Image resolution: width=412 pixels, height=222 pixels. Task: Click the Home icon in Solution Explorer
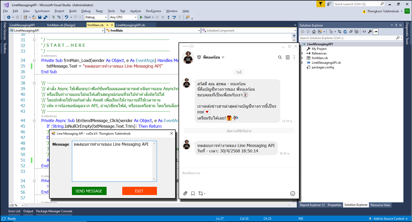click(314, 32)
